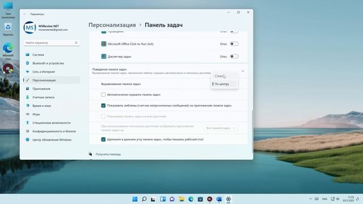Toggle the partially hidden top app switch
363x204 pixels.
coord(234,32)
